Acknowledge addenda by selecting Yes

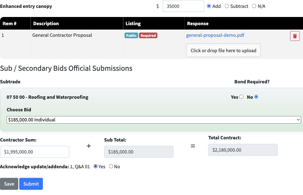(x=96, y=166)
